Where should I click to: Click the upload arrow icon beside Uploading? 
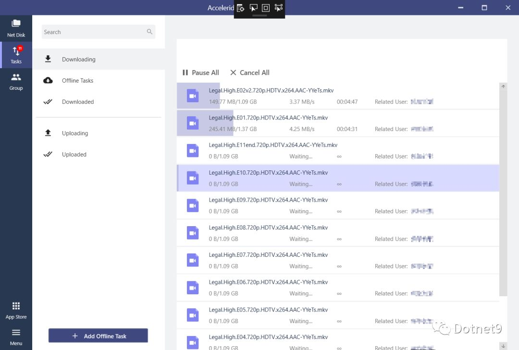[48, 133]
